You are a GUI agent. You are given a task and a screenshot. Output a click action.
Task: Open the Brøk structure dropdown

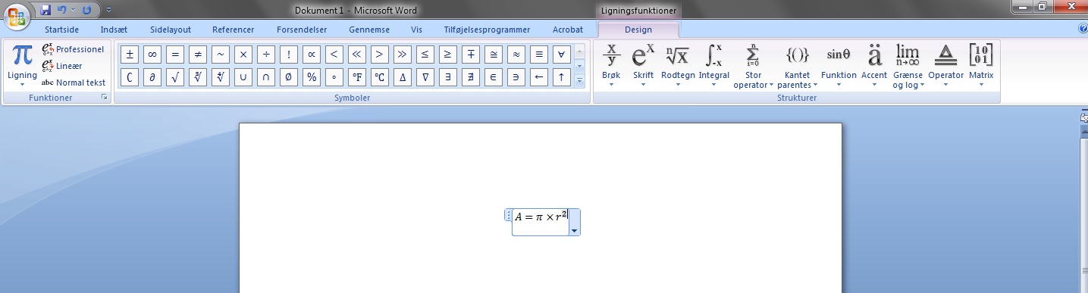coord(611,67)
